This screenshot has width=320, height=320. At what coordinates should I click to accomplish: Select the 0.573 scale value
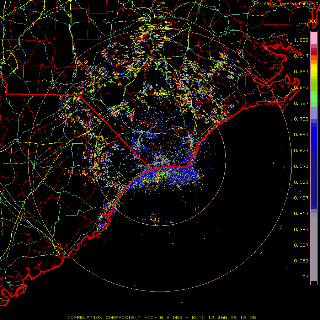tap(301, 166)
